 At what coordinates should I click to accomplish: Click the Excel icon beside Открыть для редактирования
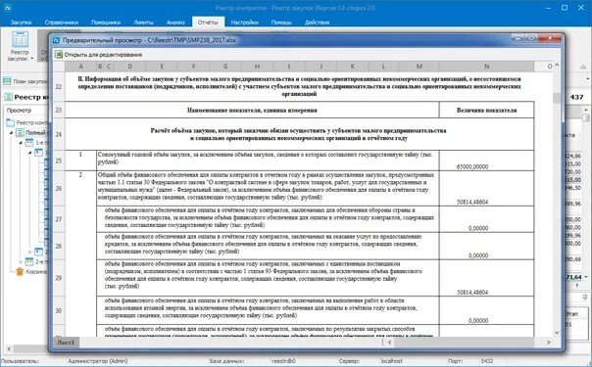coord(59,54)
